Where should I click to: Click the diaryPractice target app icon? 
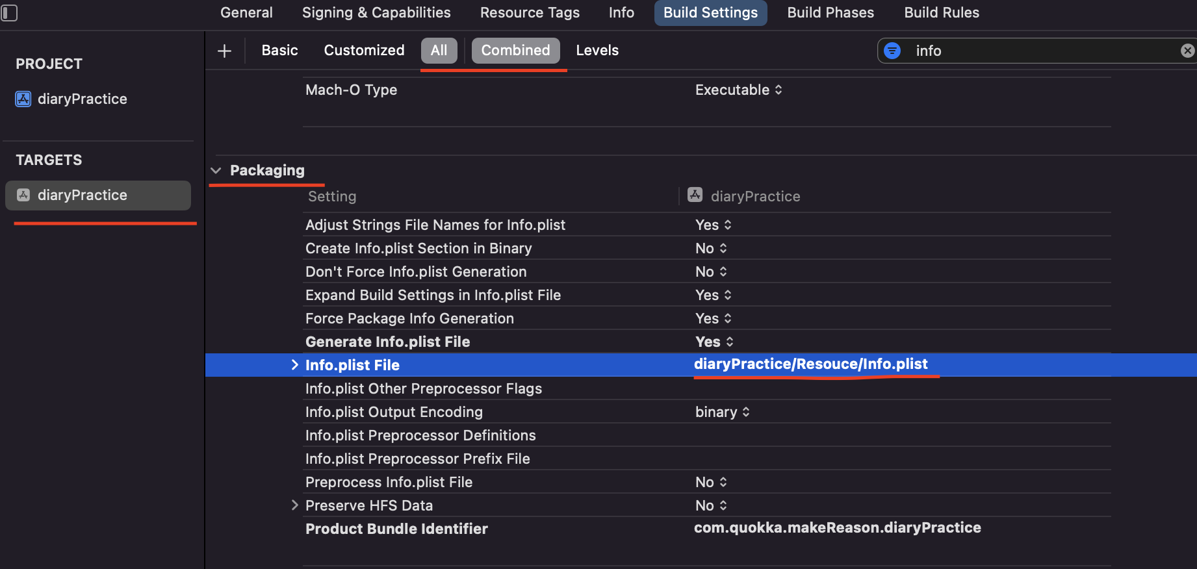point(23,195)
